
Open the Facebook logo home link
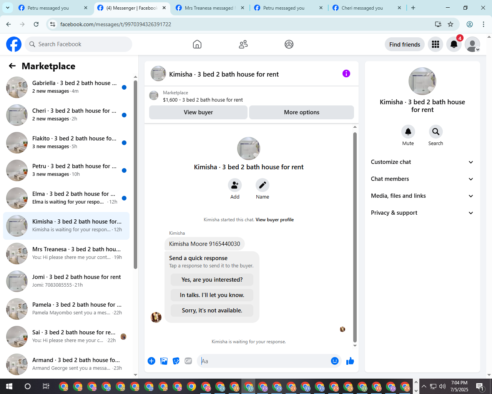[14, 44]
